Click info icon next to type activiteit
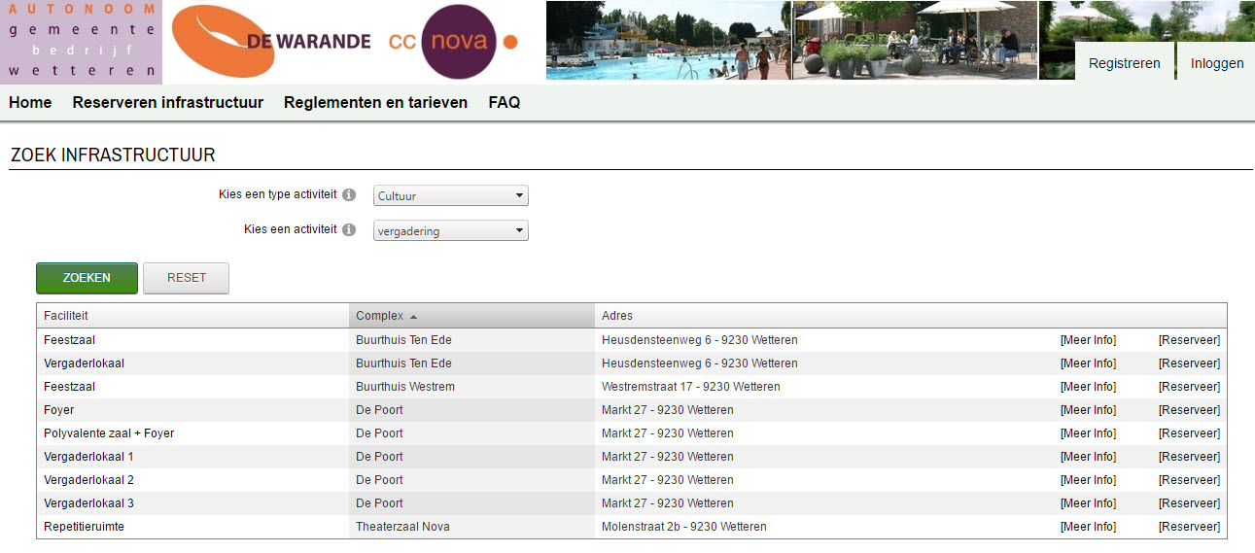The height and width of the screenshot is (553, 1255). [x=350, y=195]
